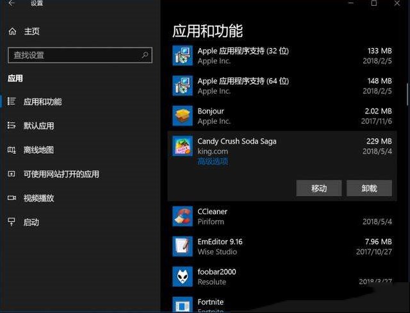Select the Apple 应用程序支持 (64 位) entry
Viewport: 410px width, 313px height.
[x=282, y=85]
